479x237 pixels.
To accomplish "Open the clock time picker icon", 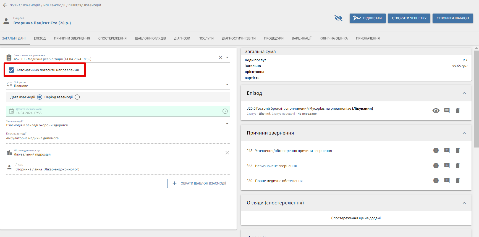I will point(225,111).
